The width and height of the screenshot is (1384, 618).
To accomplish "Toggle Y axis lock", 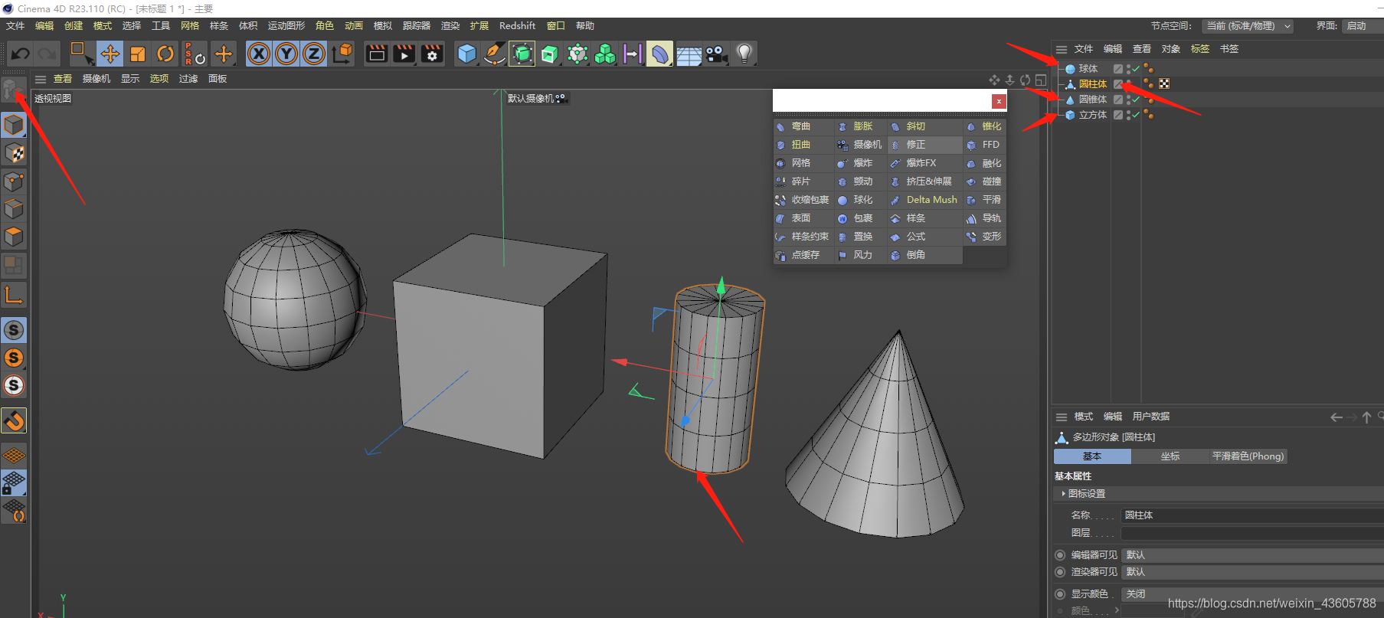I will click(286, 54).
